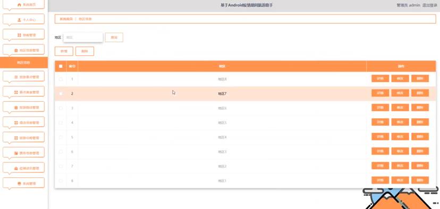Click 删除 delete for 地区6
This screenshot has height=209, width=440.
pos(420,108)
